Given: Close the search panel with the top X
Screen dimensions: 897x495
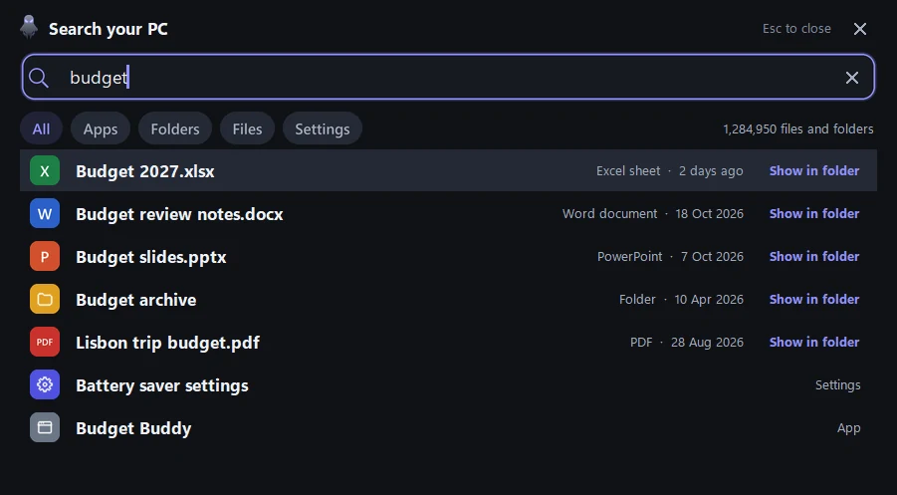Looking at the screenshot, I should tap(860, 29).
